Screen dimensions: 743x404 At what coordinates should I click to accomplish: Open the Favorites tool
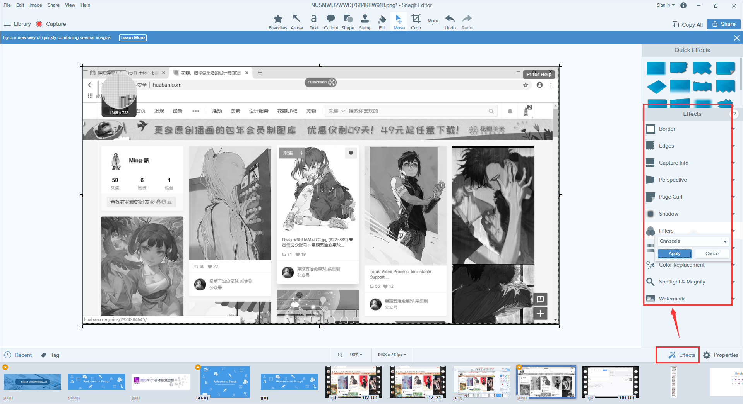(278, 22)
